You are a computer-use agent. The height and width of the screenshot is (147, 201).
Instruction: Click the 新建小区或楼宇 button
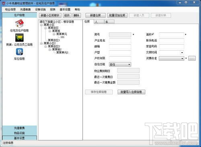coord(50,15)
